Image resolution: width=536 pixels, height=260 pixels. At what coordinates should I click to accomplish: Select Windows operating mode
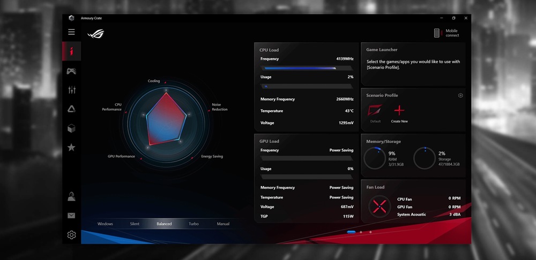pyautogui.click(x=105, y=224)
